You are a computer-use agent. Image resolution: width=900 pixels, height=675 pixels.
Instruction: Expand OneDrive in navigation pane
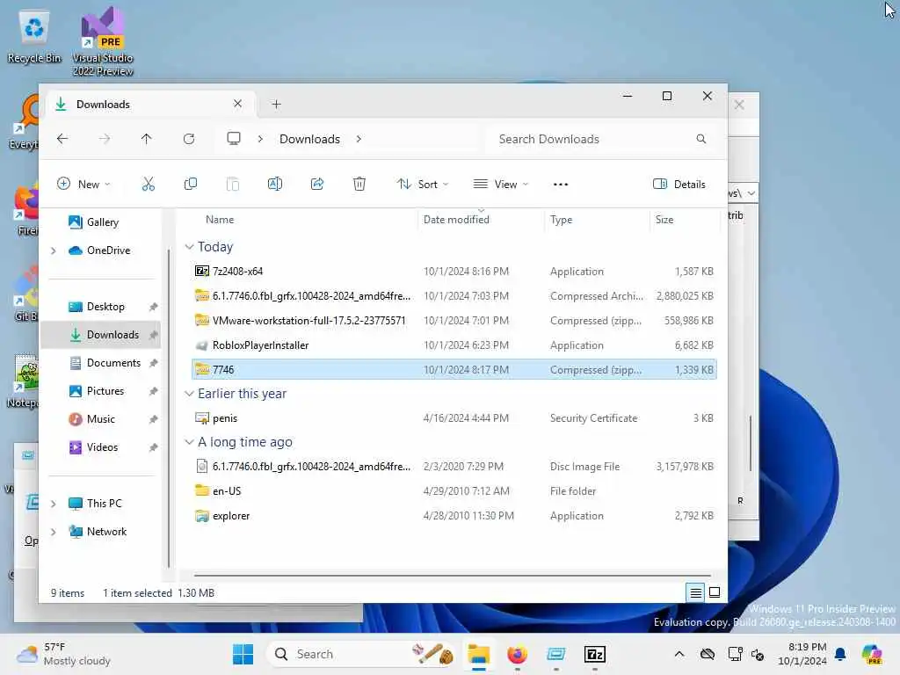point(54,250)
